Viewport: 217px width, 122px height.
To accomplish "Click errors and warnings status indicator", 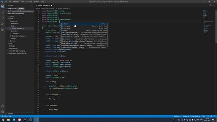I will [x=4, y=116].
